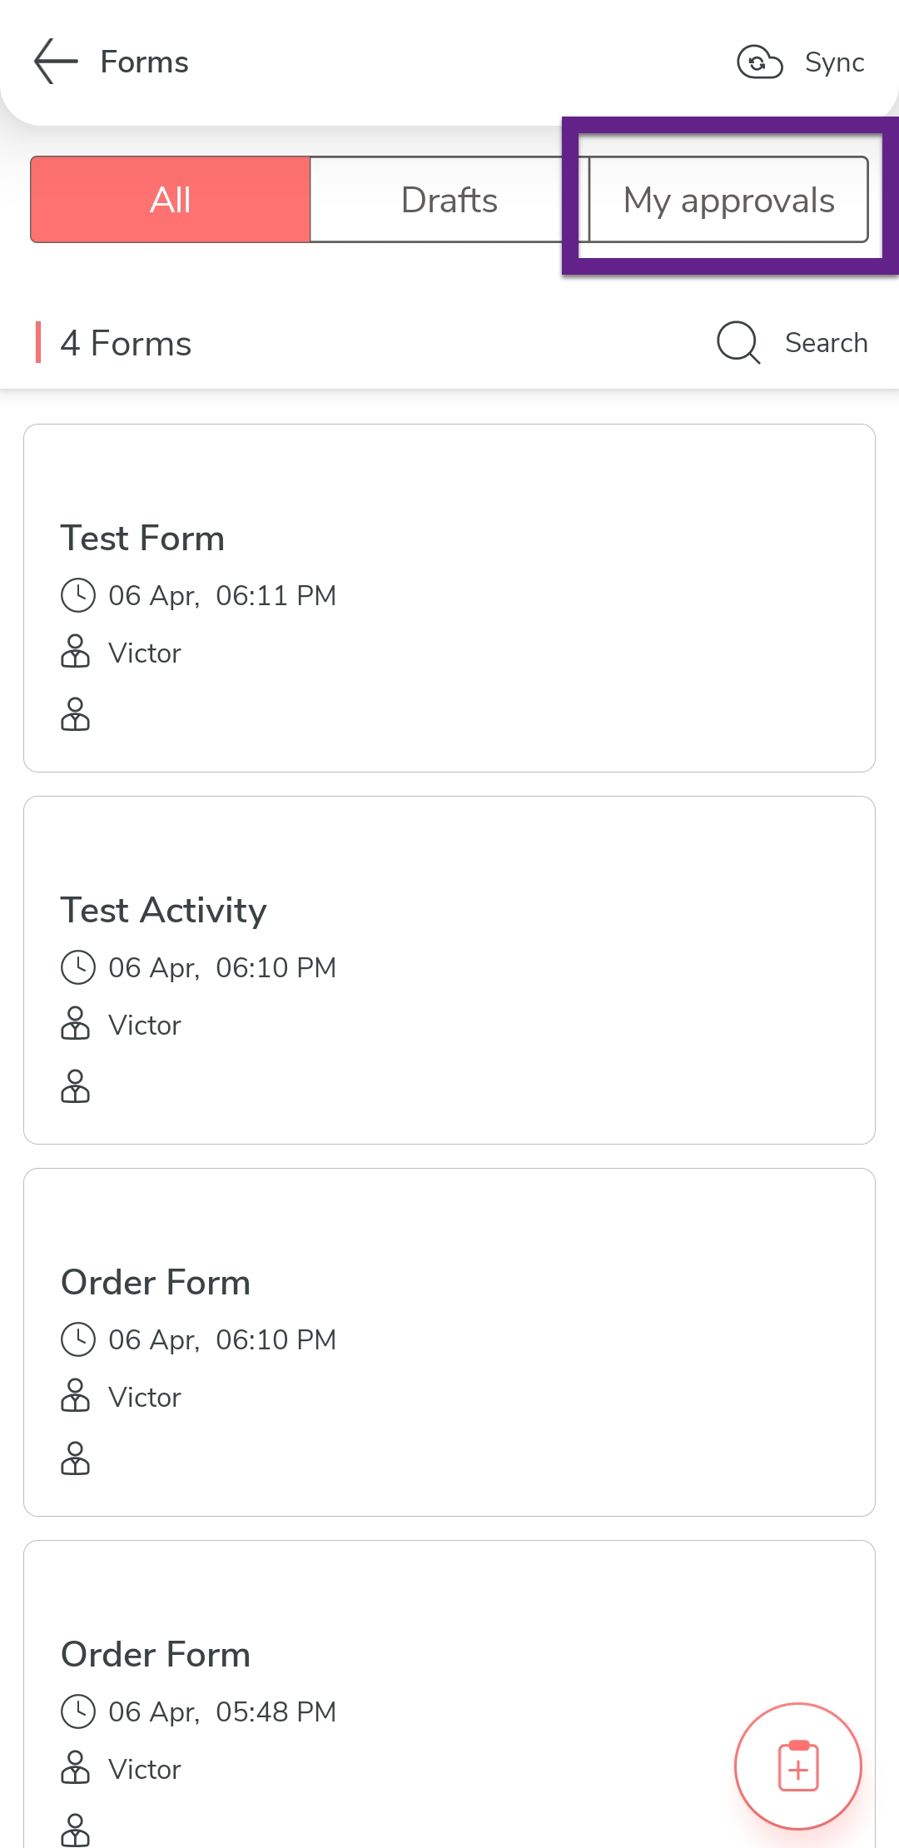Click the cloud Sync icon
The image size is (899, 1848).
point(759,62)
